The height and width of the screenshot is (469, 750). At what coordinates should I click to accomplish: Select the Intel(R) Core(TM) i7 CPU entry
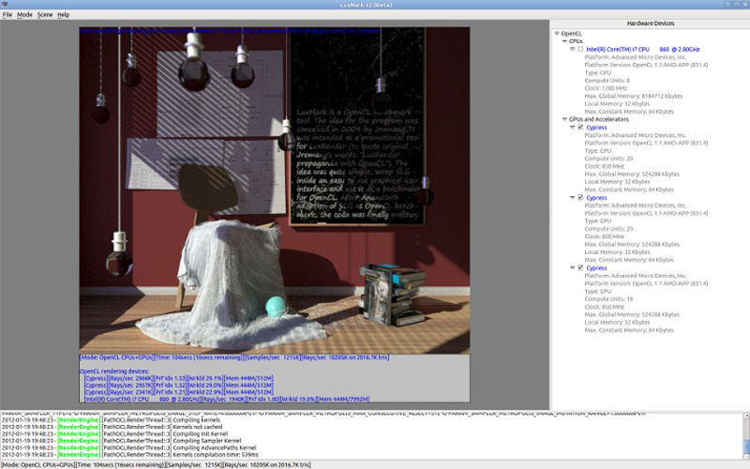tap(643, 50)
